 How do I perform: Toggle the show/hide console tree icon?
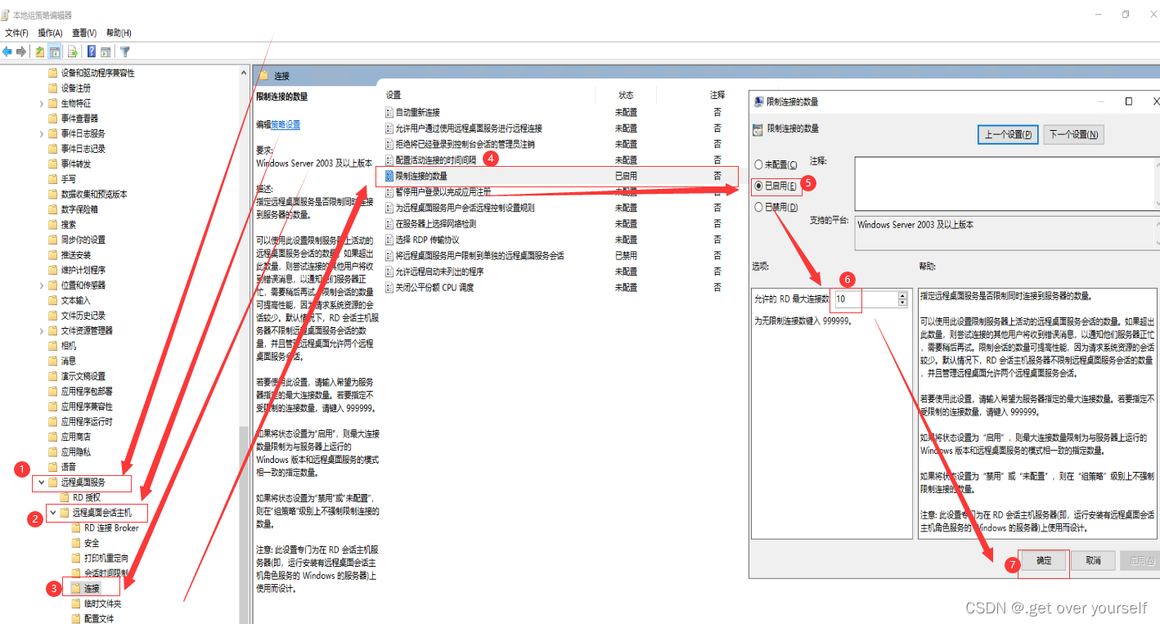tap(55, 52)
